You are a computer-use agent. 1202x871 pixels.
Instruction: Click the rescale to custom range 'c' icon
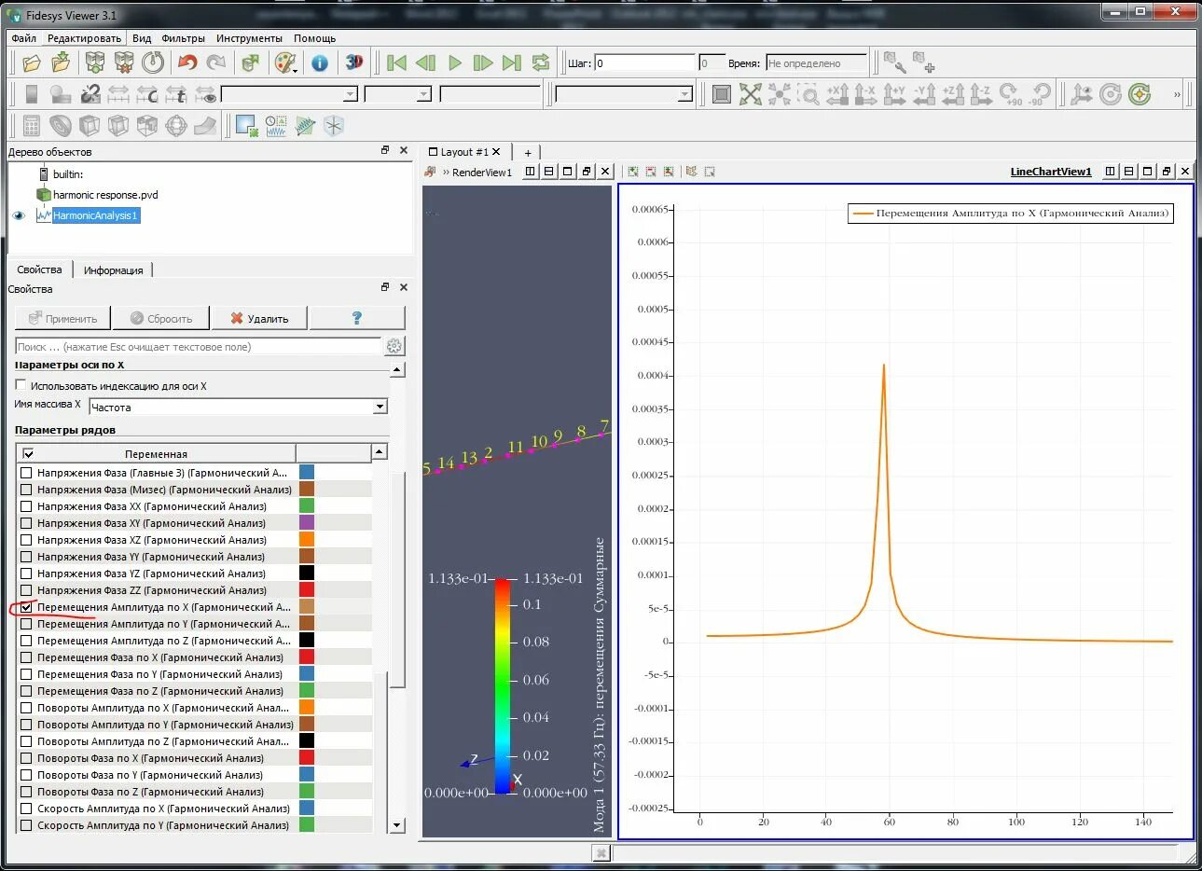pos(147,94)
